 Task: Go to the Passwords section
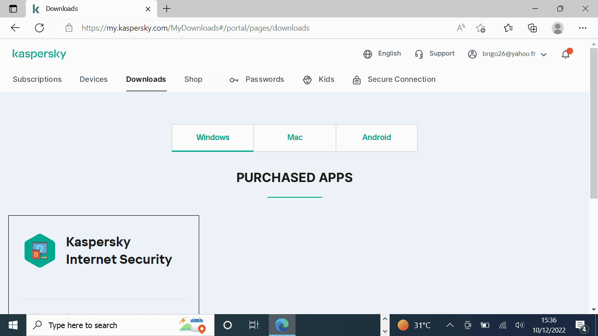coord(257,80)
